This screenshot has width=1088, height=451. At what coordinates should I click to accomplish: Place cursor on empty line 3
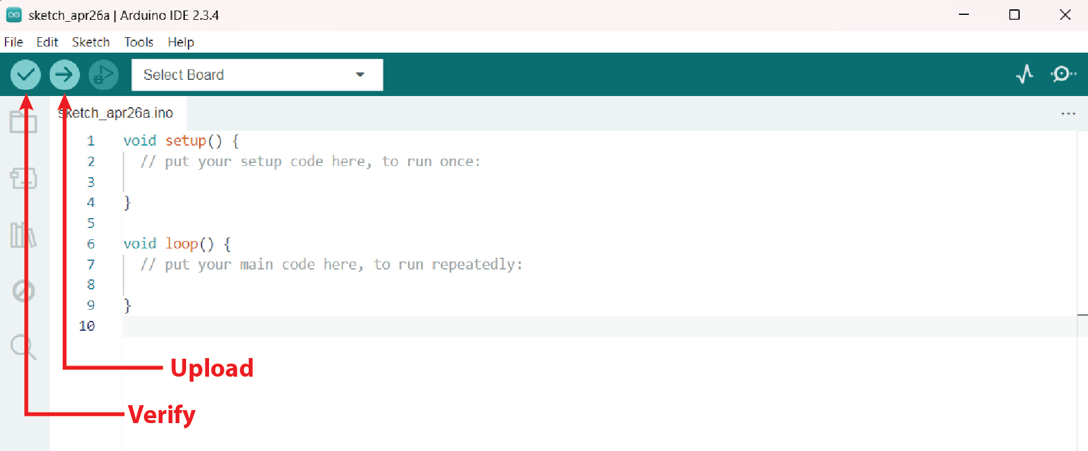point(600,182)
